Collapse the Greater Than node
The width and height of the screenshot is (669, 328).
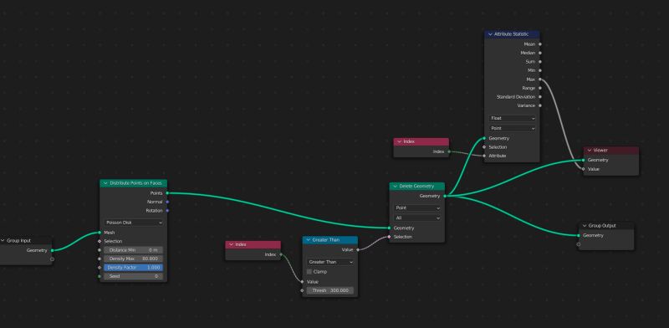pos(309,240)
